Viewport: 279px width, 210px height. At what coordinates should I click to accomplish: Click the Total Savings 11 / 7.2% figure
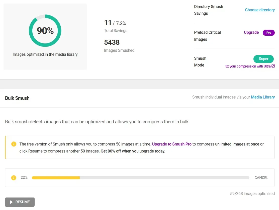tap(115, 23)
